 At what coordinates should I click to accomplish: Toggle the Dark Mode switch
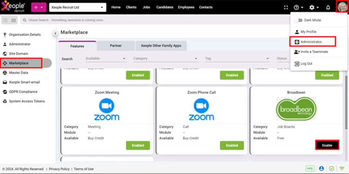tap(299, 20)
